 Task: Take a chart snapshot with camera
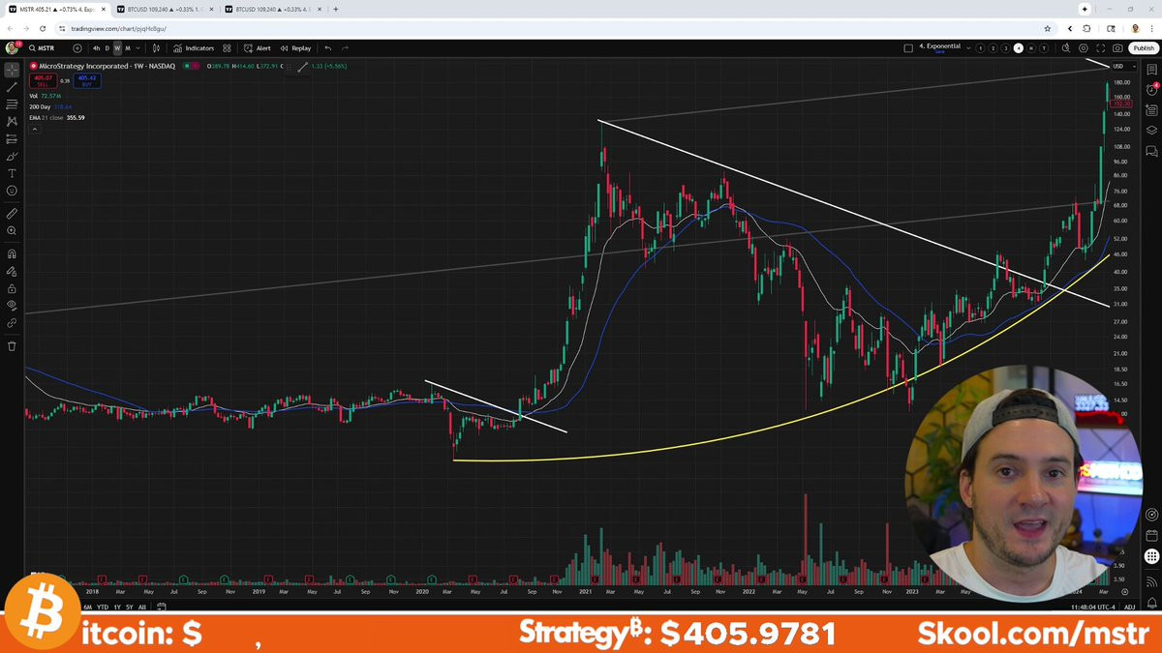[1118, 47]
